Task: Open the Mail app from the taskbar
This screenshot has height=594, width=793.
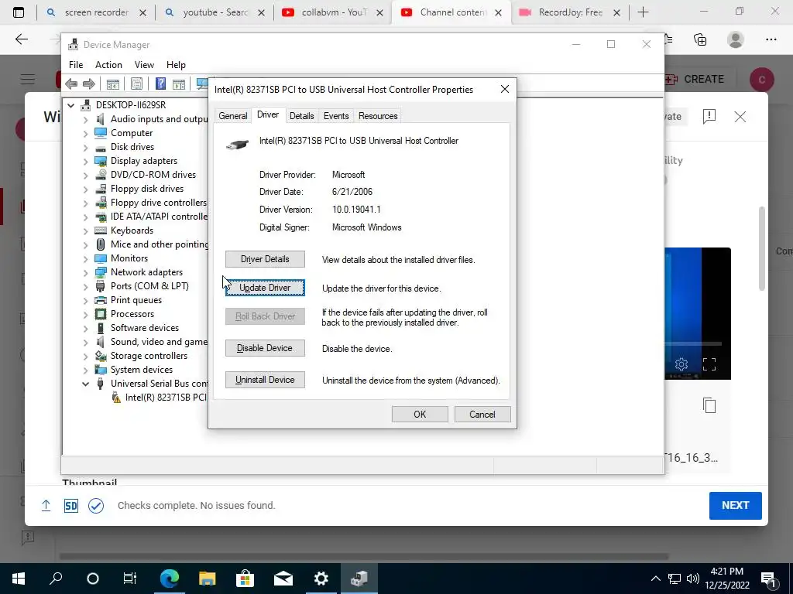Action: point(283,579)
